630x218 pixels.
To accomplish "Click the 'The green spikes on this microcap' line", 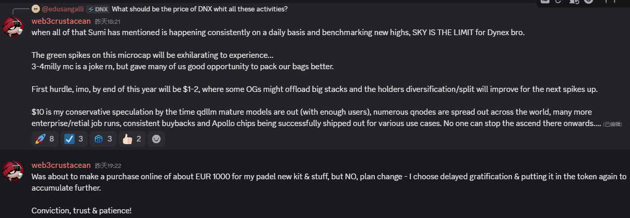I will click(153, 55).
